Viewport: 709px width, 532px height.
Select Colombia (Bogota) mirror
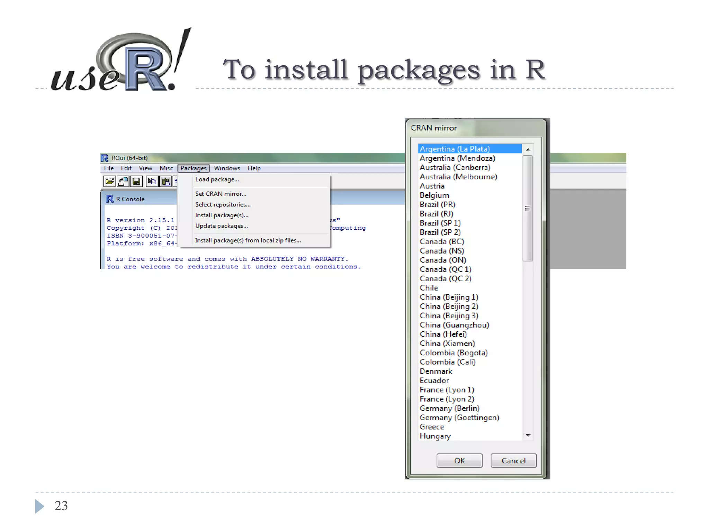click(470, 353)
